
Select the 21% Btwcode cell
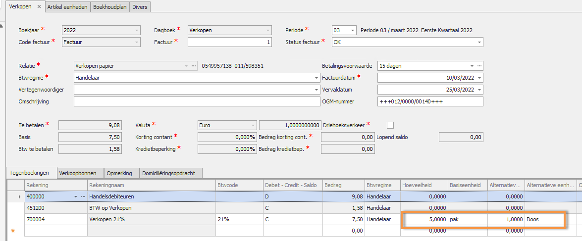pyautogui.click(x=239, y=219)
